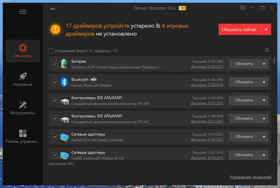Open the Ускорение rocket icon in sidebar
This screenshot has height=188, width=280.
tap(23, 76)
